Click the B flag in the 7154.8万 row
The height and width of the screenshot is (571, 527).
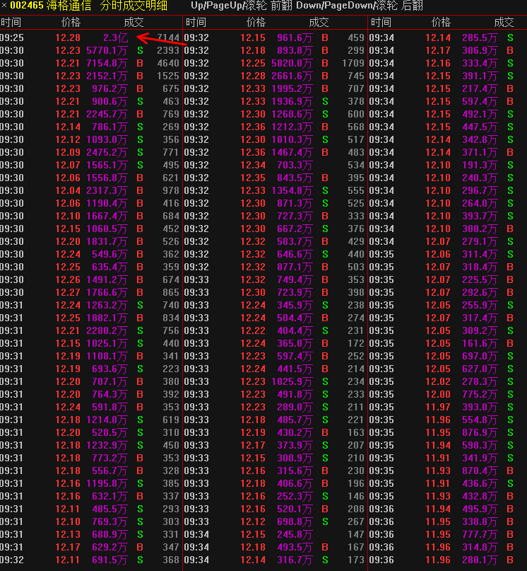[140, 64]
